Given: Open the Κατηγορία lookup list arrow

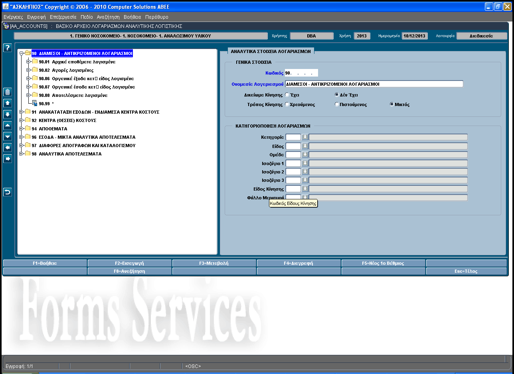Looking at the screenshot, I should pos(305,137).
